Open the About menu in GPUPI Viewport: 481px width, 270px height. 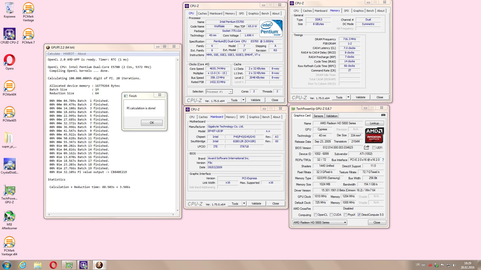pos(82,54)
